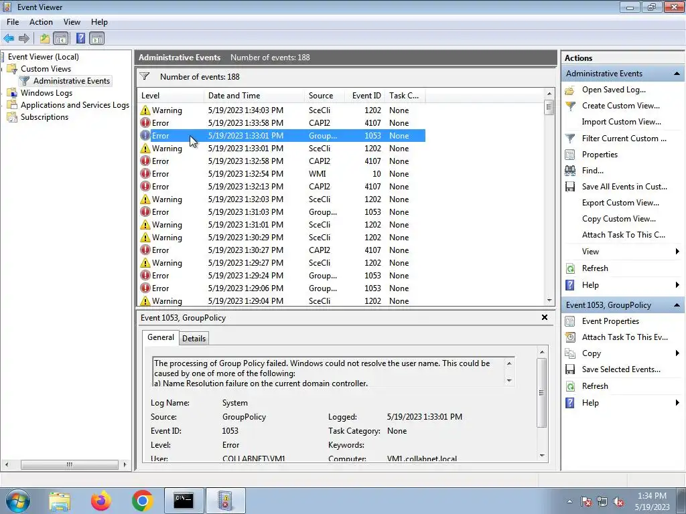686x514 pixels.
Task: Click the volume muted tray icon
Action: click(x=618, y=502)
